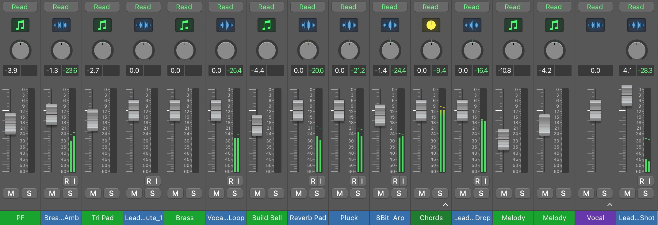
Task: Enable record on Lead...Shot channel
Action: coord(642,181)
